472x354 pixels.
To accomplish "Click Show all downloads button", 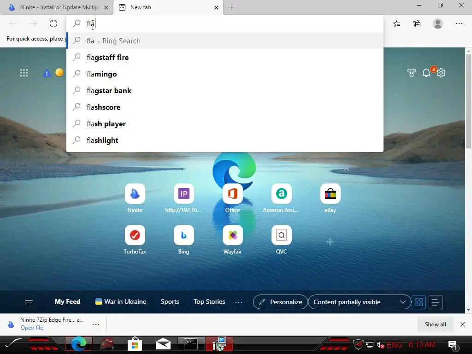I will (435, 324).
